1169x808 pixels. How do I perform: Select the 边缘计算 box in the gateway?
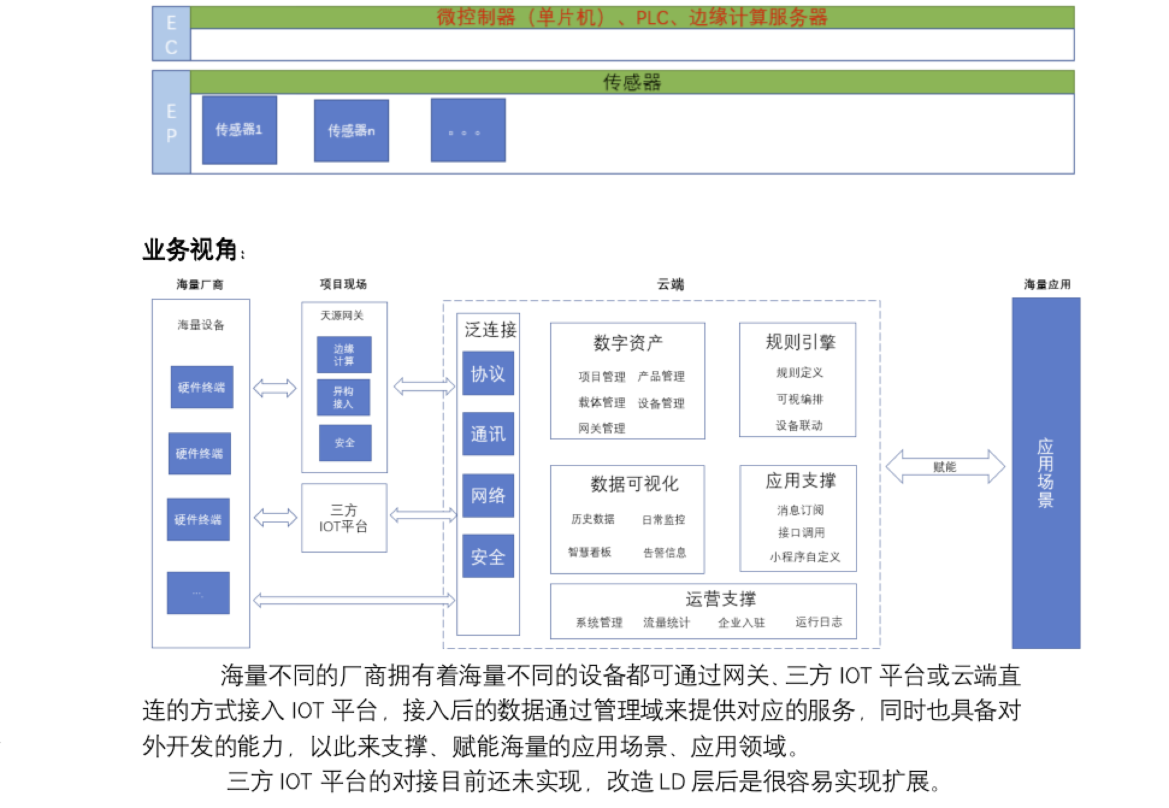click(x=344, y=355)
